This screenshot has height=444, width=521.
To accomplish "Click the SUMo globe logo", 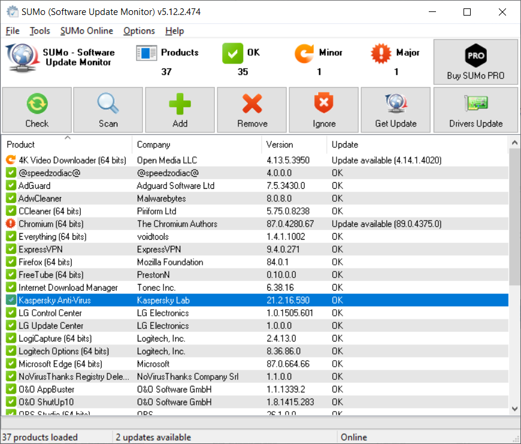I will [22, 58].
